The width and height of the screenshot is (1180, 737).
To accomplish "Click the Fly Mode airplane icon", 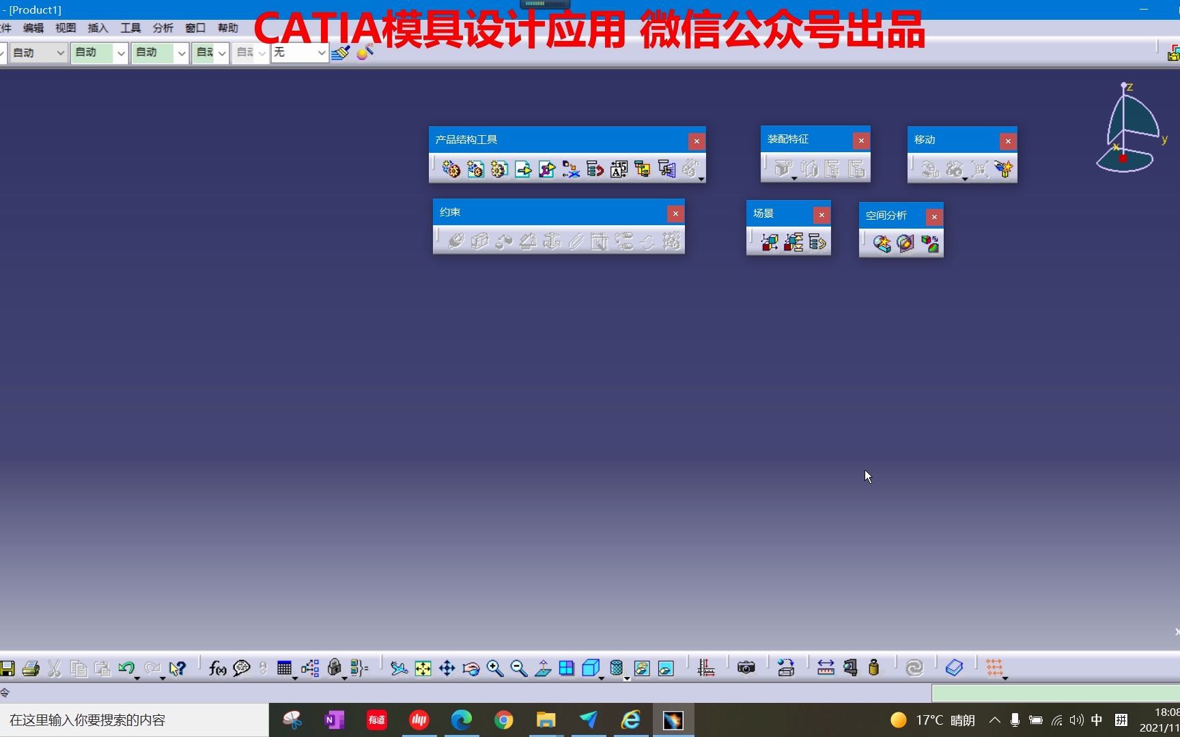I will (x=399, y=668).
